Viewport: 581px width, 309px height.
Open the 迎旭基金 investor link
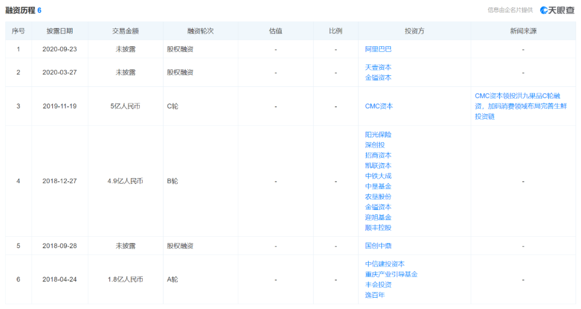coord(378,217)
